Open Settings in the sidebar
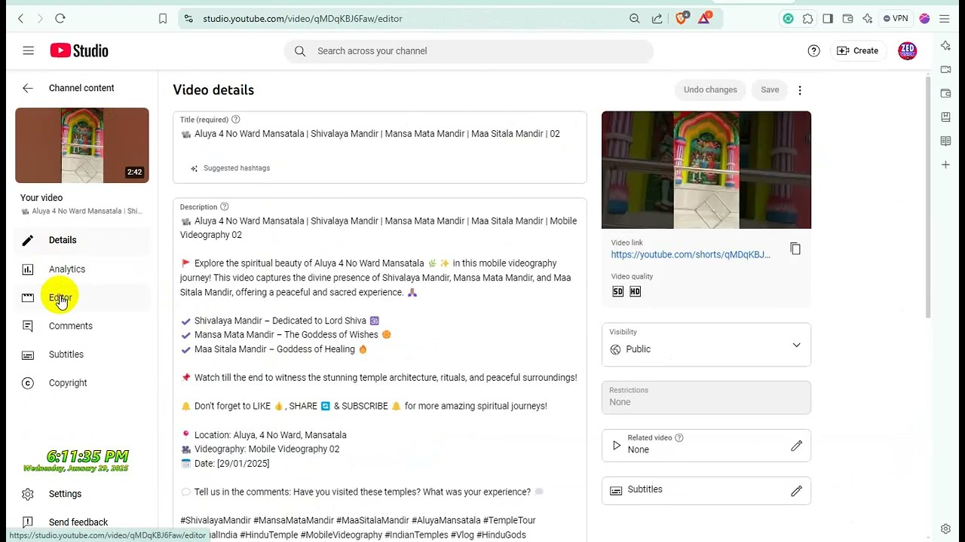 click(82, 494)
